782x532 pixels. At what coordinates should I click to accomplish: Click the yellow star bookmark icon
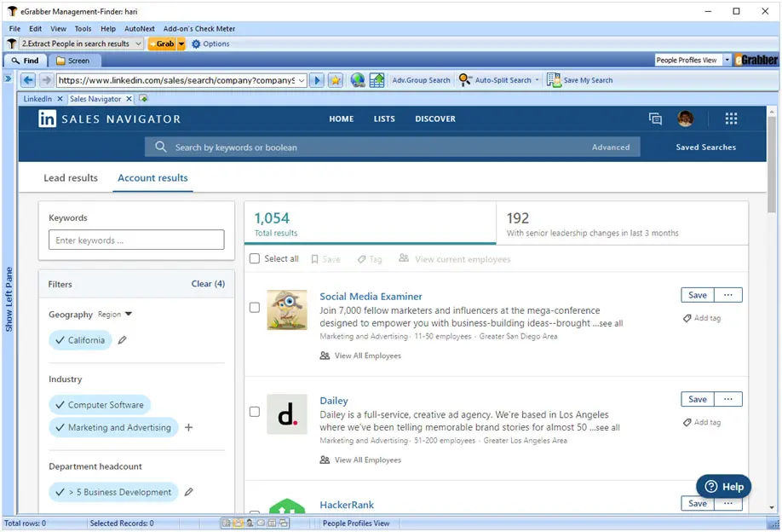336,80
